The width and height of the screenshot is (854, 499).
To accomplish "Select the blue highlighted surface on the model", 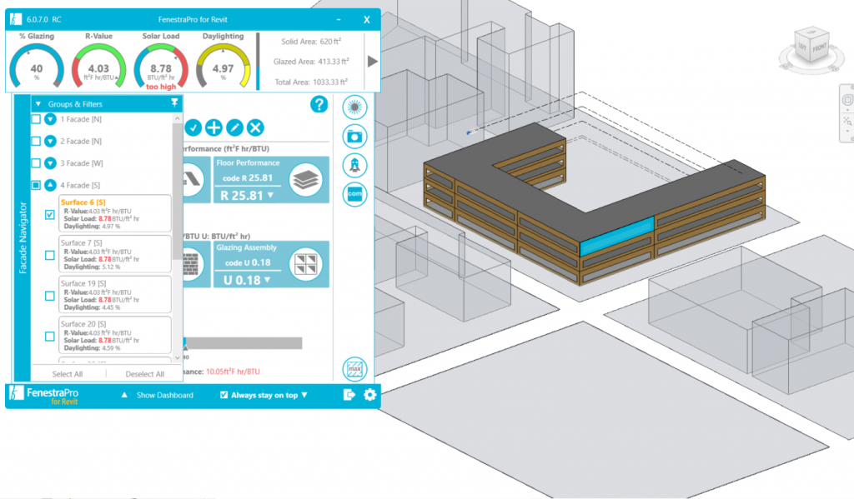I will pyautogui.click(x=616, y=237).
